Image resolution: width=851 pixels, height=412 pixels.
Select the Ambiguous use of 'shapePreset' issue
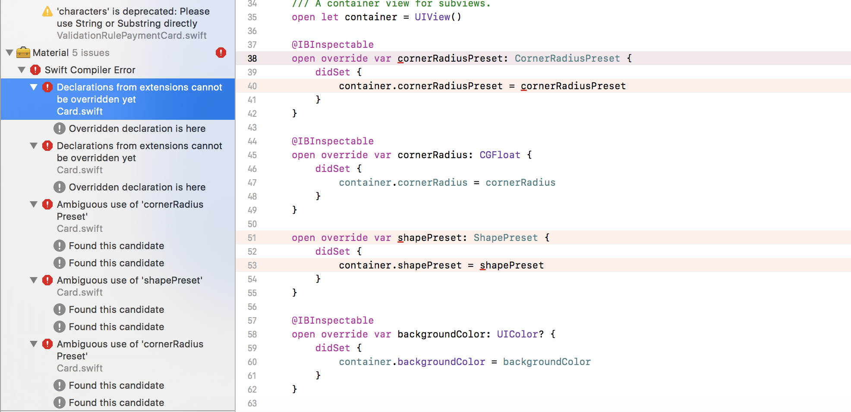118,286
